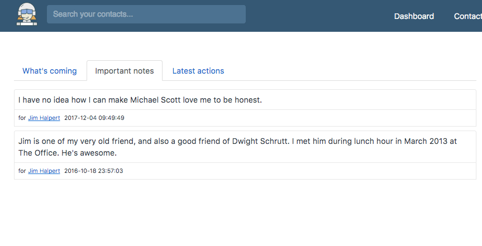The width and height of the screenshot is (482, 246).
Task: Click the note starting 'Jim is one of'
Action: [x=237, y=147]
